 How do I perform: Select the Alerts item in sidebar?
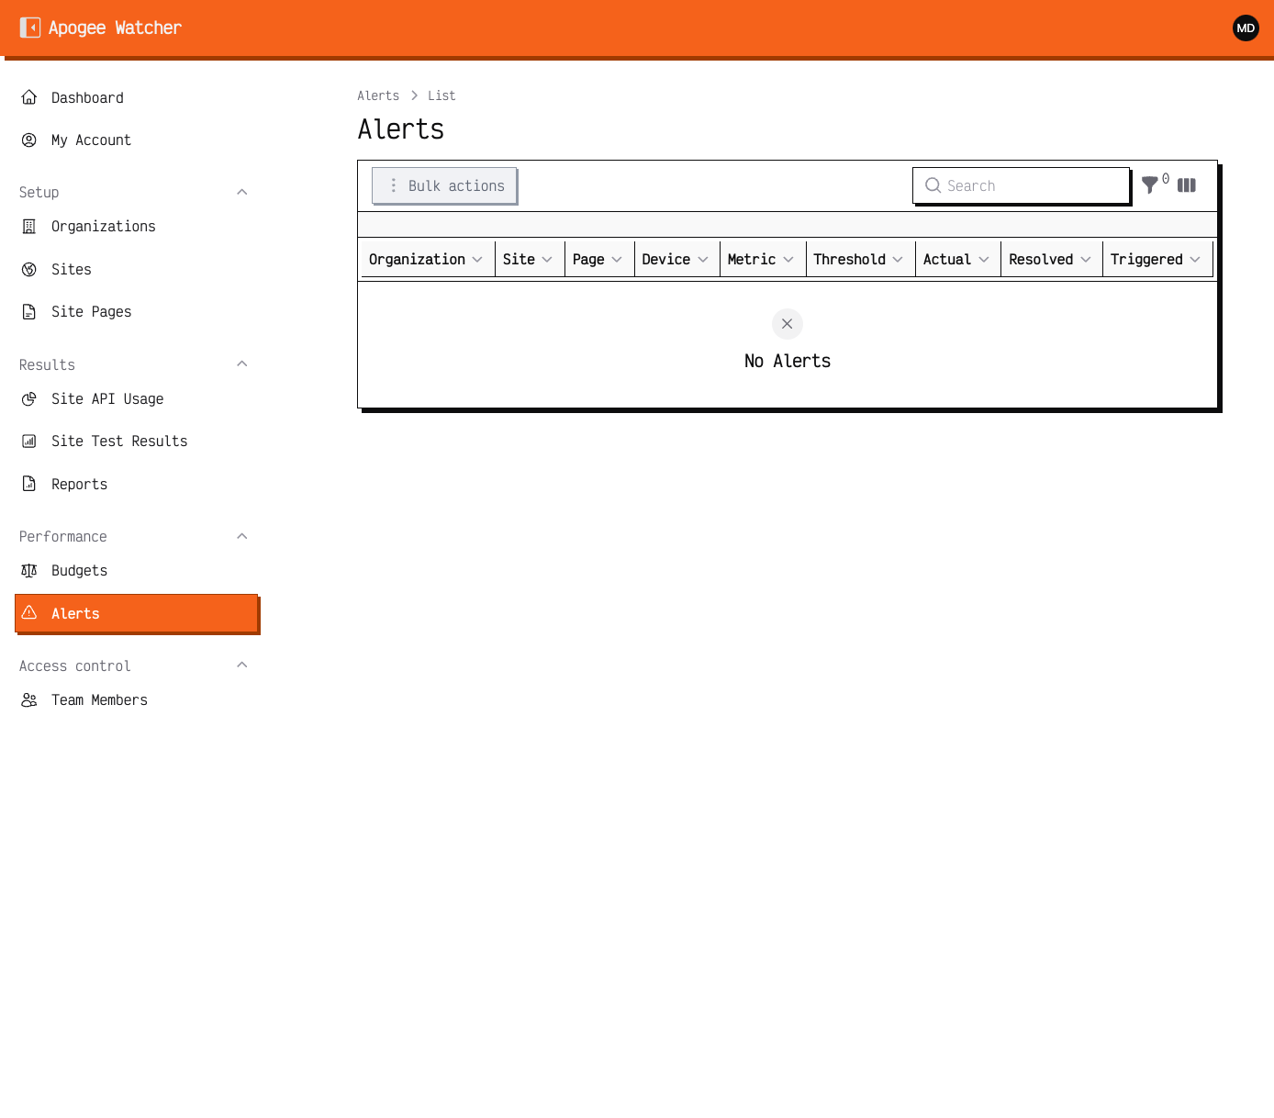136,613
